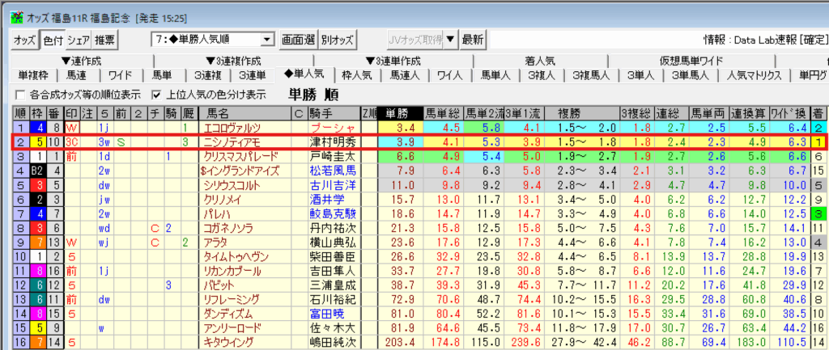Click the red W mark for アラタ
The image size is (829, 350).
[x=71, y=242]
